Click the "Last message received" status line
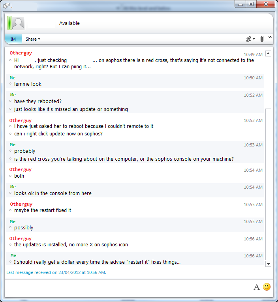Screen dimensions: 278x302 pos(56,272)
